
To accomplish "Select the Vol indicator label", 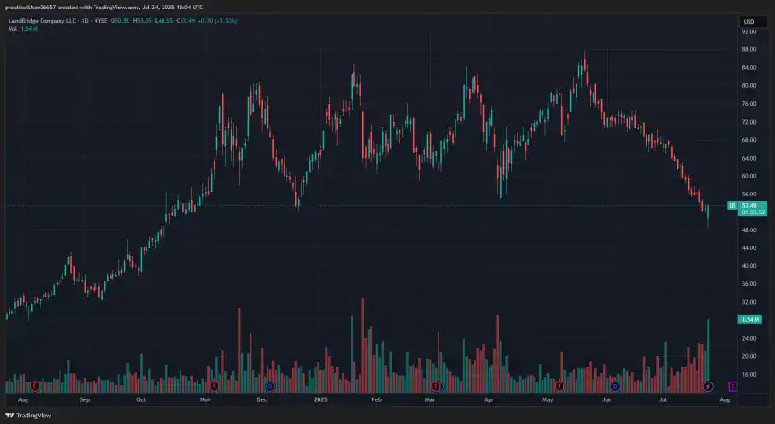I will tap(13, 29).
